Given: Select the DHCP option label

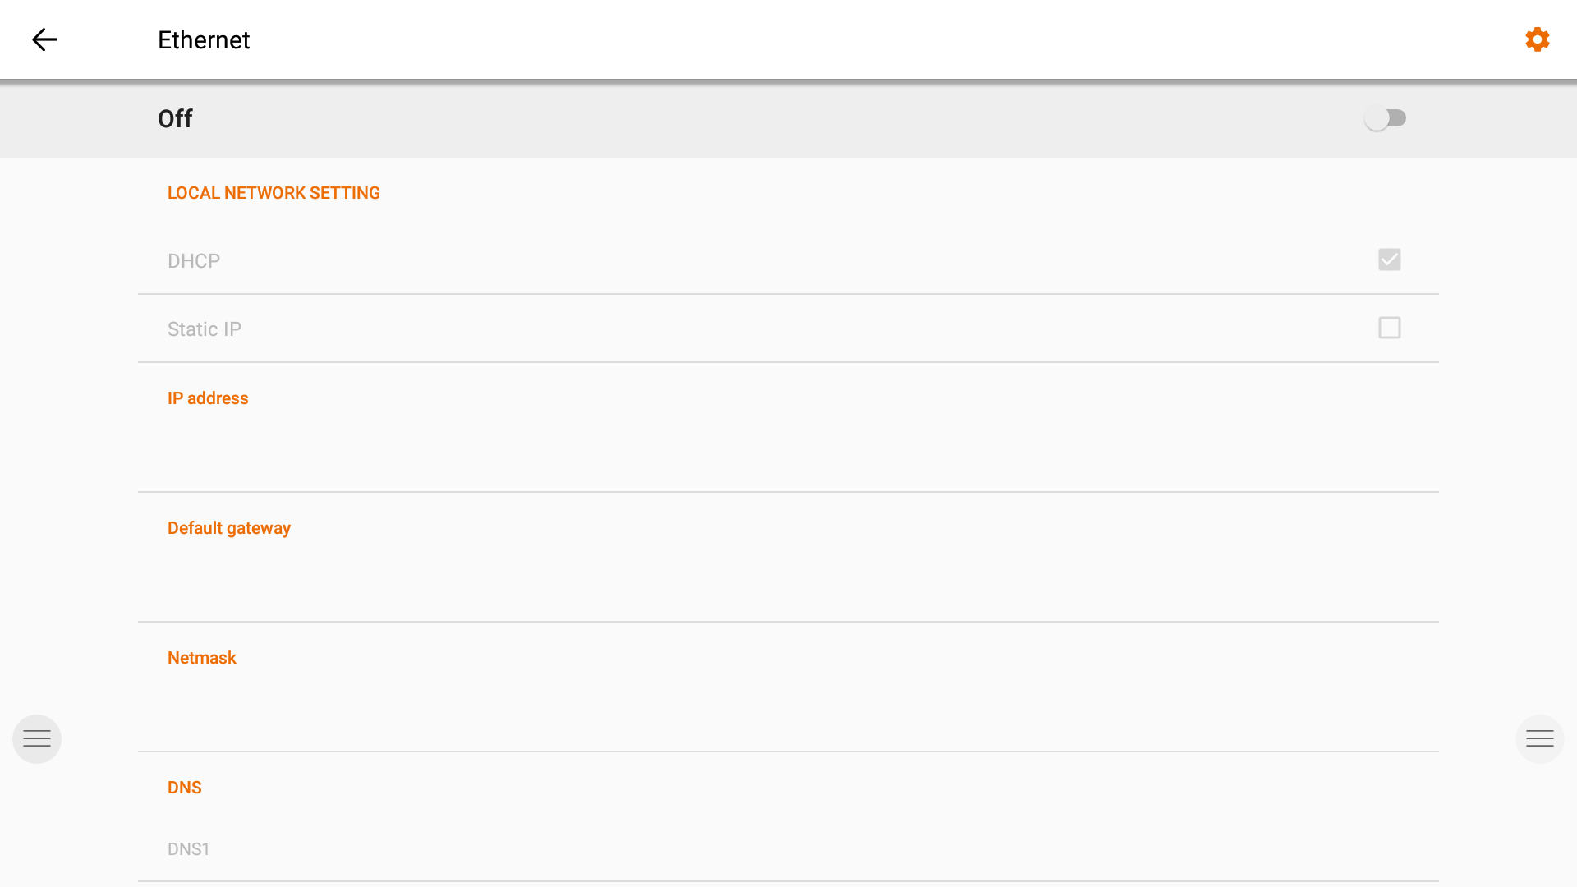Looking at the screenshot, I should pyautogui.click(x=194, y=261).
